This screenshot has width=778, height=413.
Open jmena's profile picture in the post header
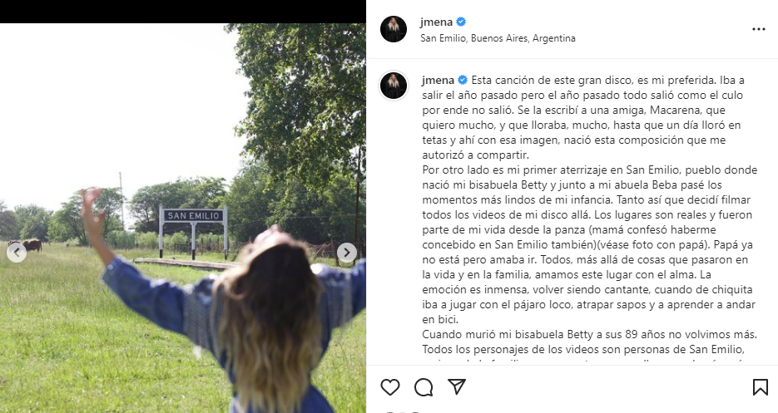tap(394, 29)
